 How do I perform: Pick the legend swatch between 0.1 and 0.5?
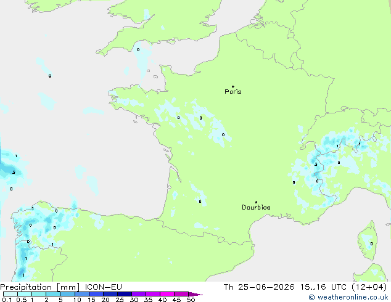point(10,294)
